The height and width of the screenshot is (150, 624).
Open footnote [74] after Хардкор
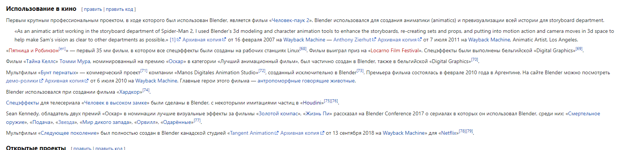(x=146, y=90)
